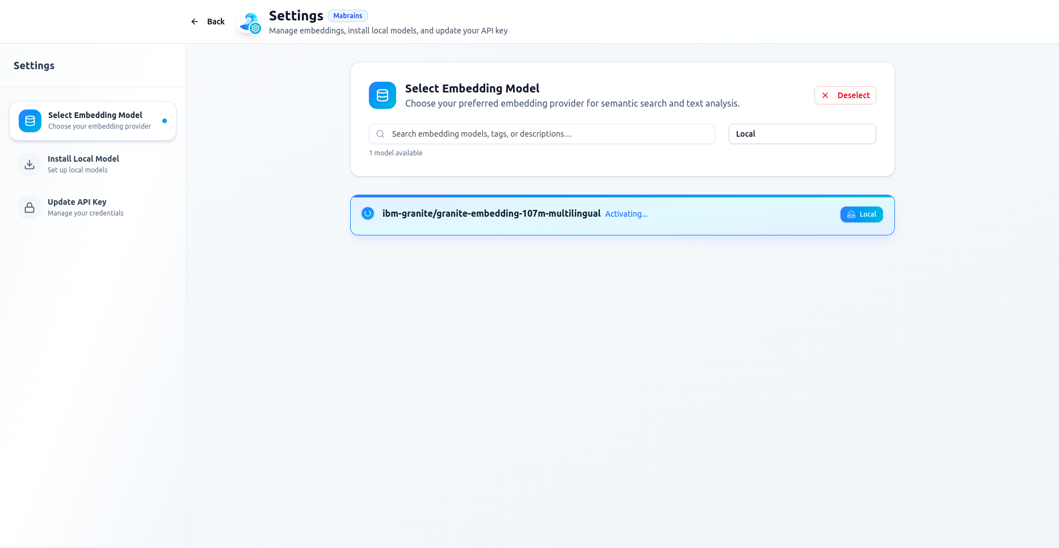Select the ibm-granite granite-embedding-107m-multilingual model
The width and height of the screenshot is (1059, 548).
click(491, 214)
